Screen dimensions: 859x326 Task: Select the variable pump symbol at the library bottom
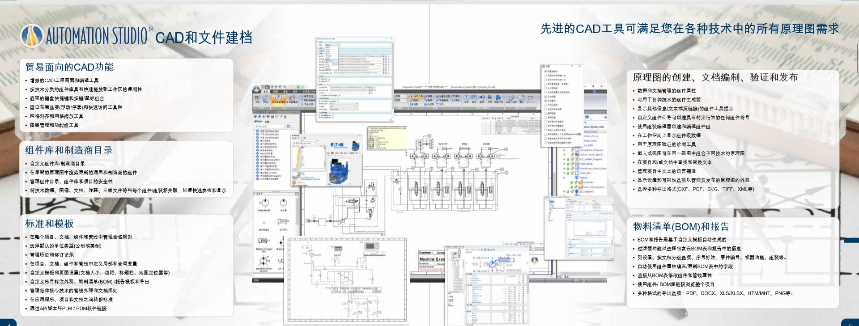(264, 261)
